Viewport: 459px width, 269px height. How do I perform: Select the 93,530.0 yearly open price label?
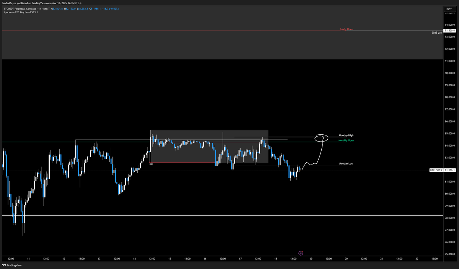(449, 30)
